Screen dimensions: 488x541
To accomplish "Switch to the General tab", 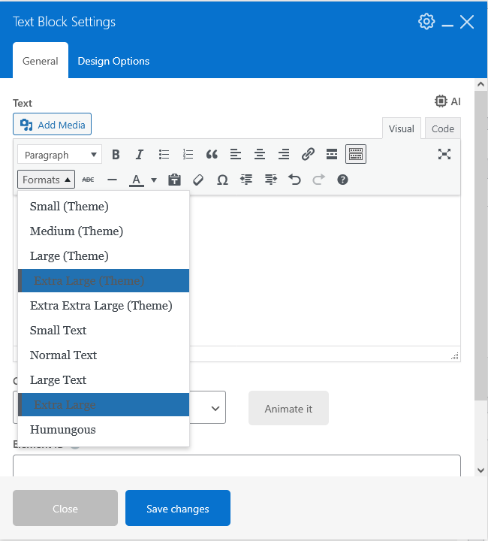I will click(41, 61).
